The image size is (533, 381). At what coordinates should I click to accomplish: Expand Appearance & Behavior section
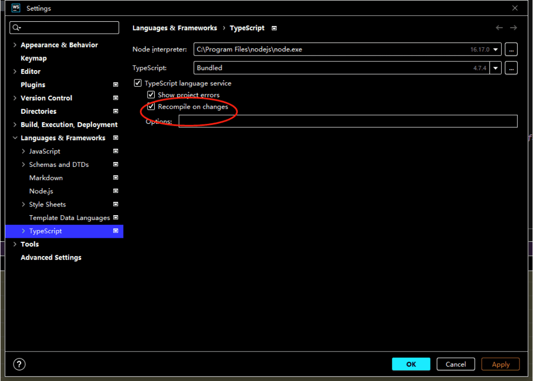click(15, 45)
